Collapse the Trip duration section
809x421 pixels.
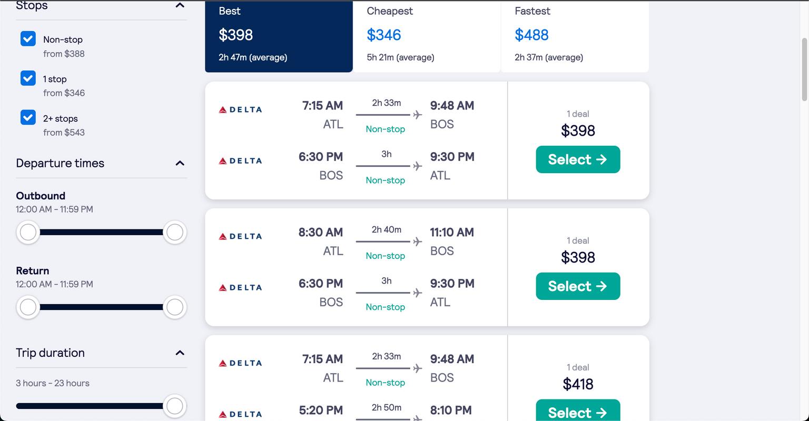[x=180, y=353]
